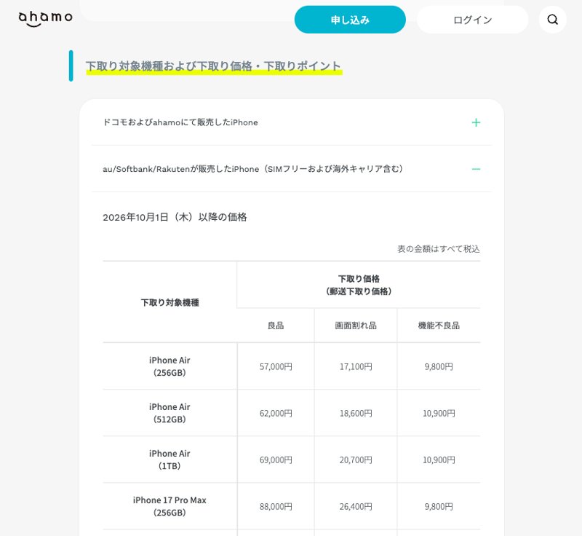Click the ahamo logo
The height and width of the screenshot is (536, 582).
[45, 19]
